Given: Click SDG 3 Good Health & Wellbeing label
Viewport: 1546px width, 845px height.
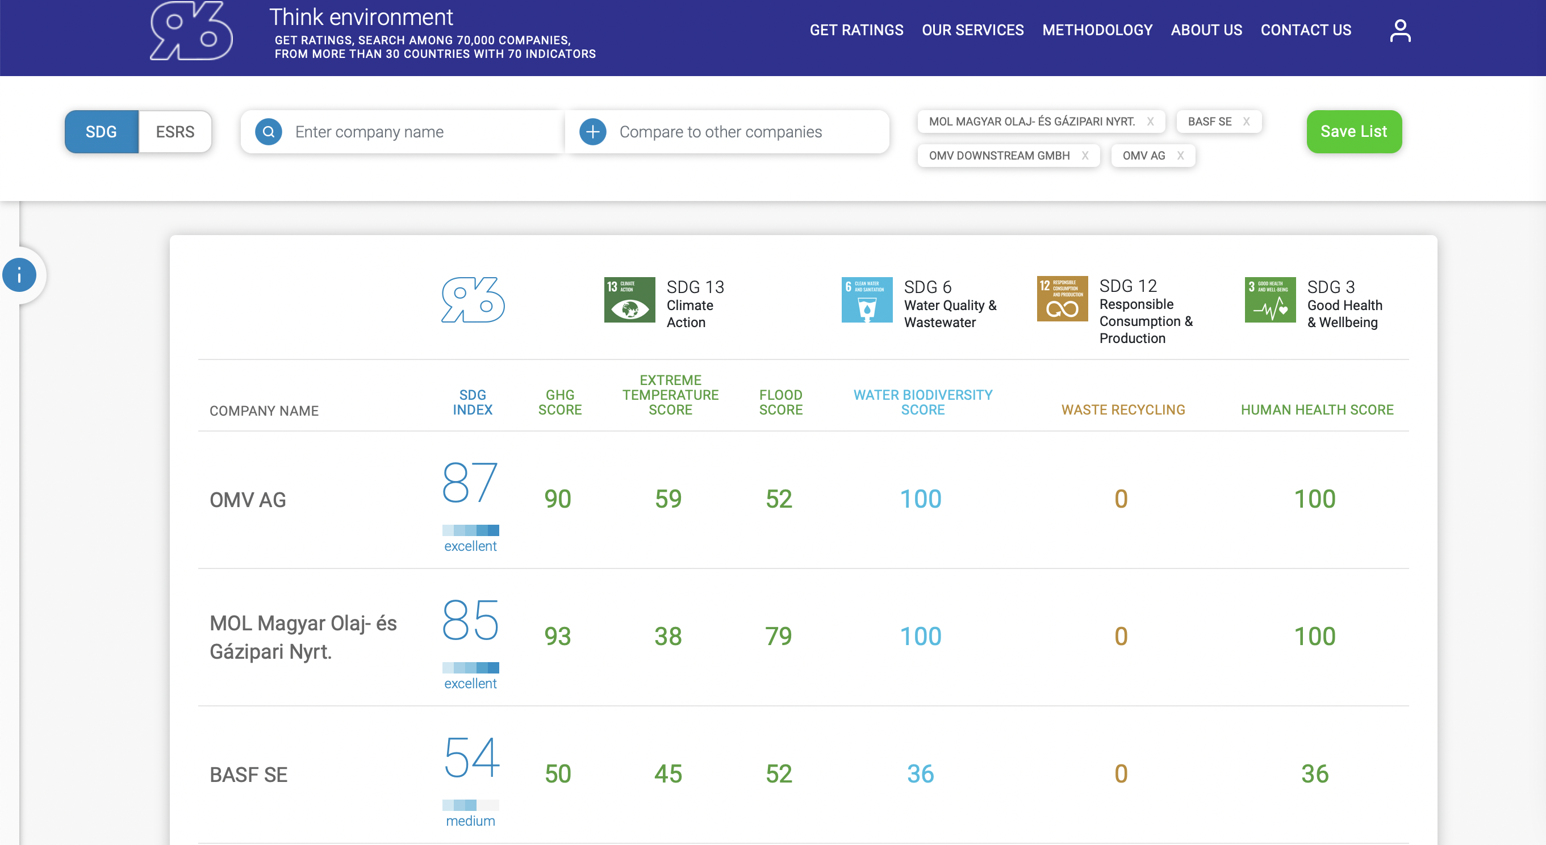Looking at the screenshot, I should coord(1344,304).
